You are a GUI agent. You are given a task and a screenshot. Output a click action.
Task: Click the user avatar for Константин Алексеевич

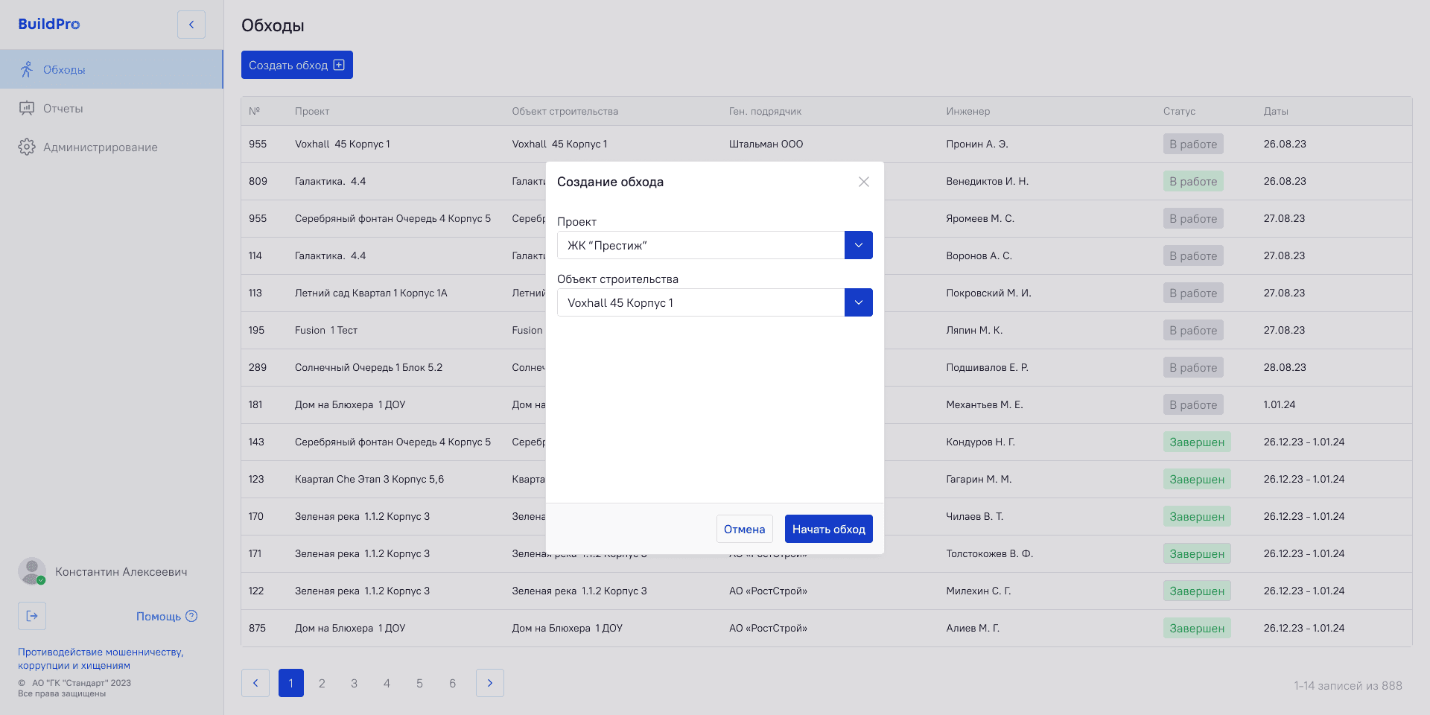click(x=32, y=571)
